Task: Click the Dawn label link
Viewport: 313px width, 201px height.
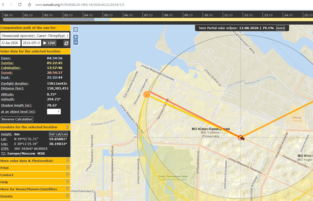Action: coord(6,58)
